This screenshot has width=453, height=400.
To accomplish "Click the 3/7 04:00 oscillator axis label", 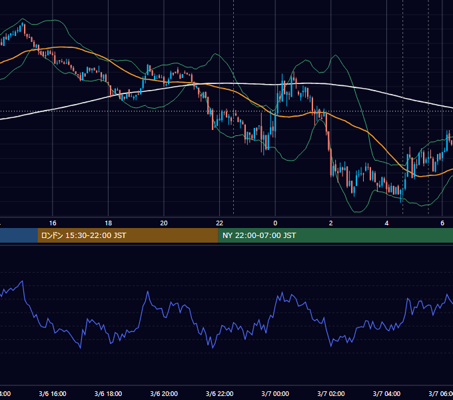I will tap(386, 393).
